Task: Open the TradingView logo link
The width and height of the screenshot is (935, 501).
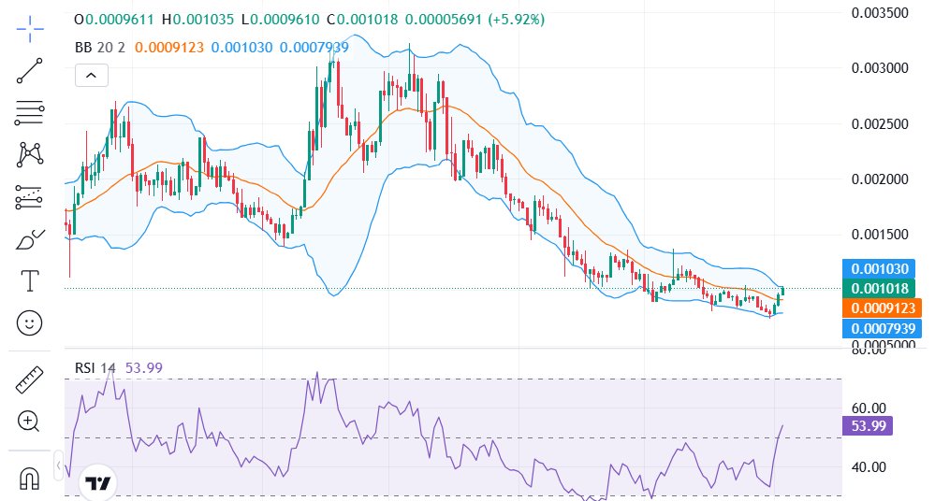Action: [x=98, y=482]
